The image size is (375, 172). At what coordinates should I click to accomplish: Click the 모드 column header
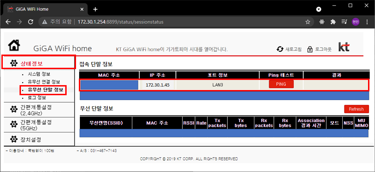click(334, 123)
